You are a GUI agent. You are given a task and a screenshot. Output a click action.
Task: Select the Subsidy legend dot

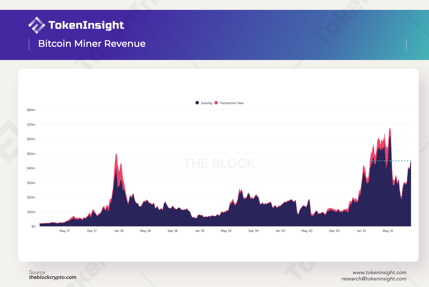pos(197,103)
